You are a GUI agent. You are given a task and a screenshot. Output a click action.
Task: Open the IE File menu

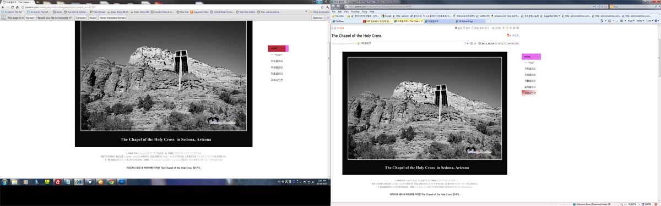tap(334, 12)
